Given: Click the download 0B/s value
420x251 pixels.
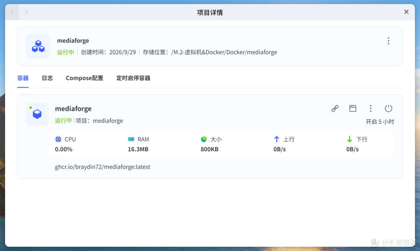Looking at the screenshot, I should pyautogui.click(x=352, y=149).
